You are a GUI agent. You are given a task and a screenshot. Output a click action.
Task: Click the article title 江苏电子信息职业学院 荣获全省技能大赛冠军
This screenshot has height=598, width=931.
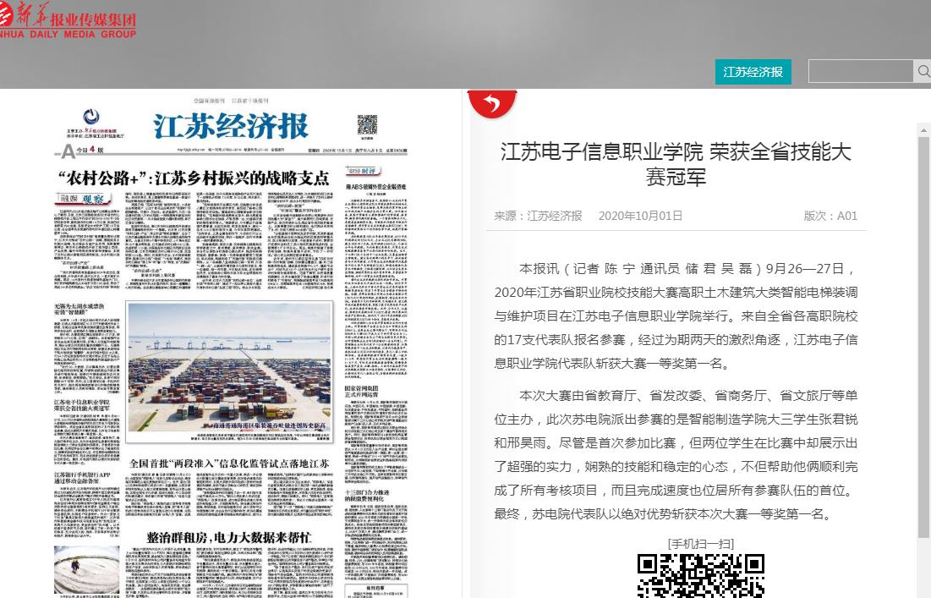coord(676,164)
